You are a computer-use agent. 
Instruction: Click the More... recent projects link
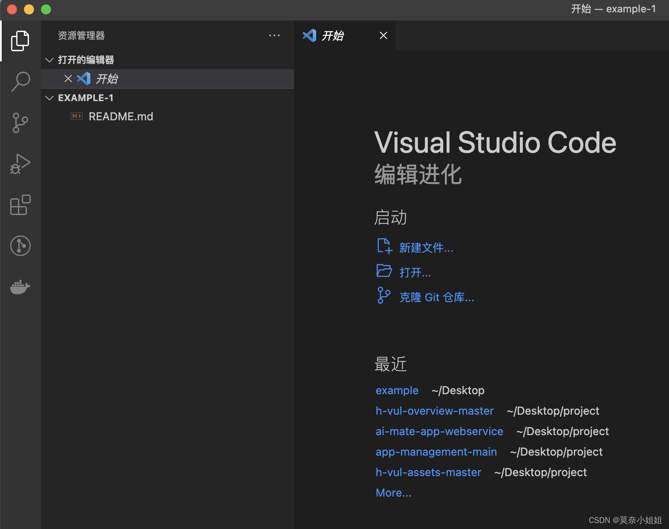(393, 493)
